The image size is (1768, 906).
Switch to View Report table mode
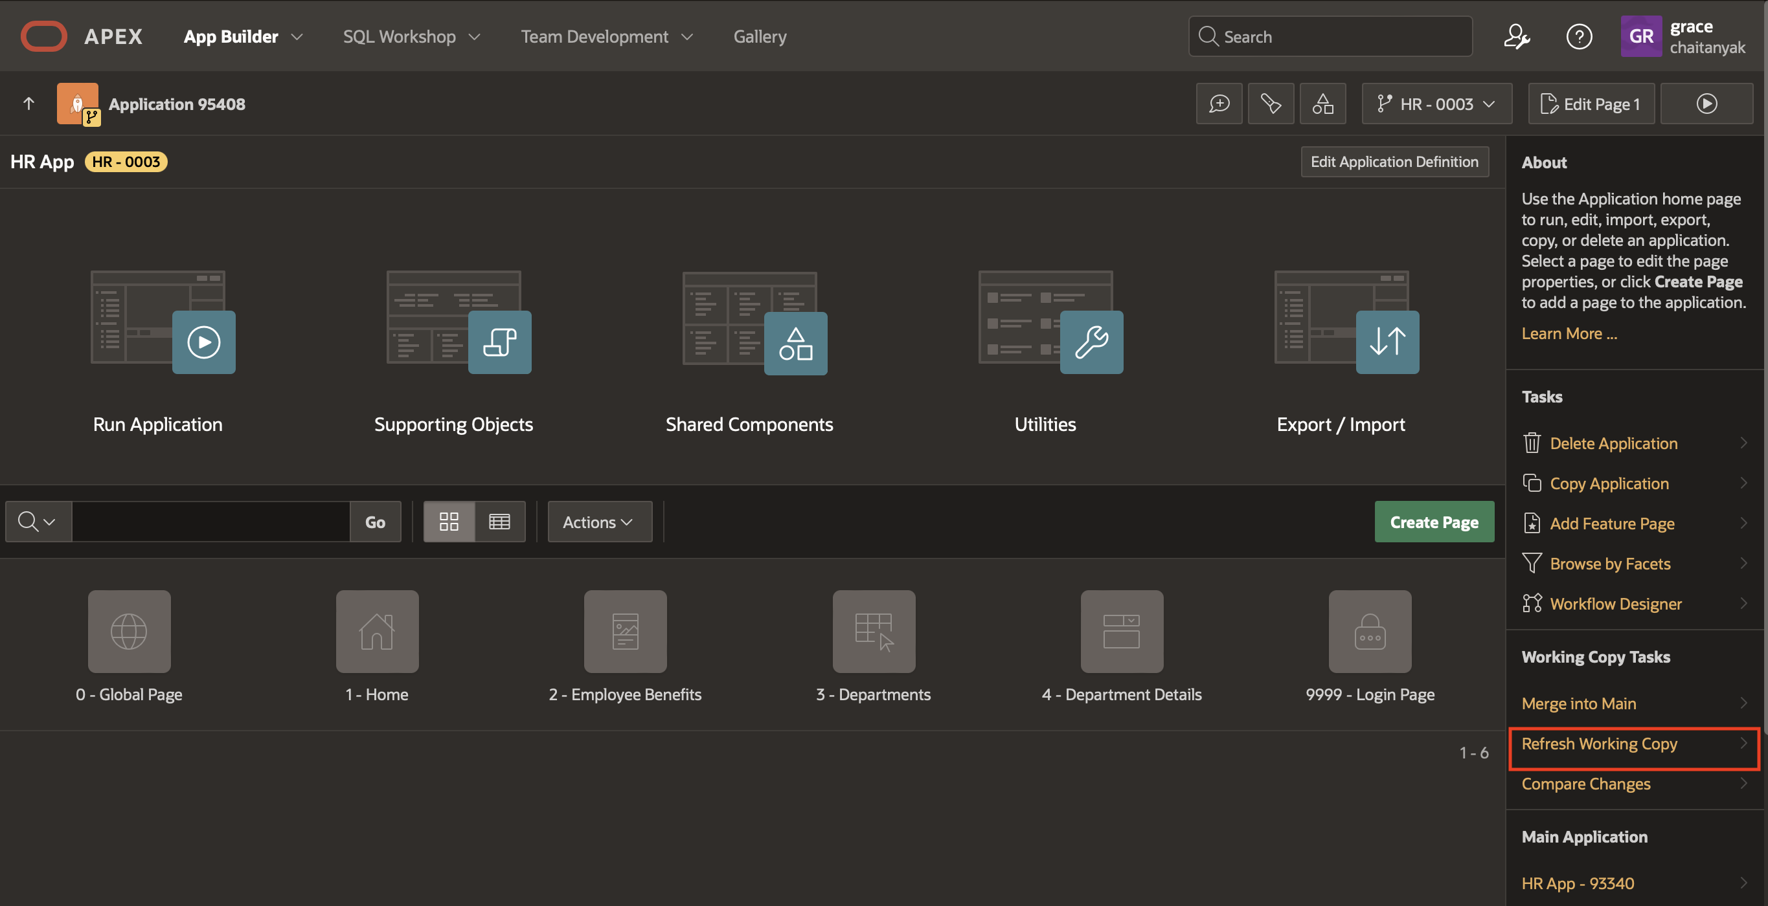(x=499, y=522)
